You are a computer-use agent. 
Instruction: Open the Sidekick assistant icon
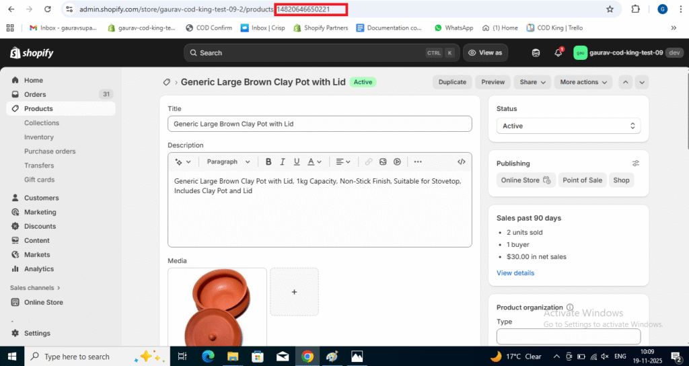point(536,52)
